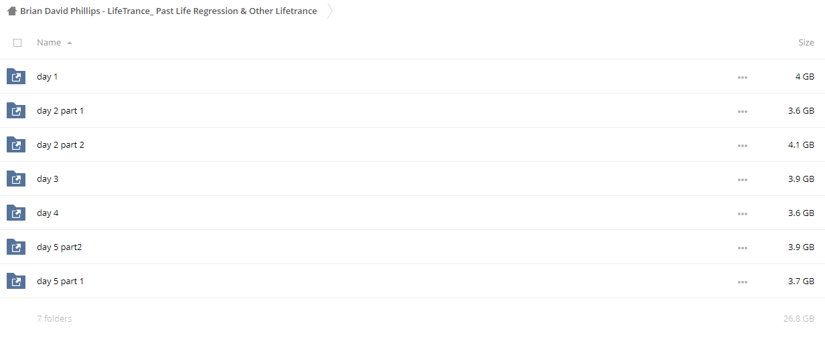Click the home icon in breadcrumb

[12, 11]
